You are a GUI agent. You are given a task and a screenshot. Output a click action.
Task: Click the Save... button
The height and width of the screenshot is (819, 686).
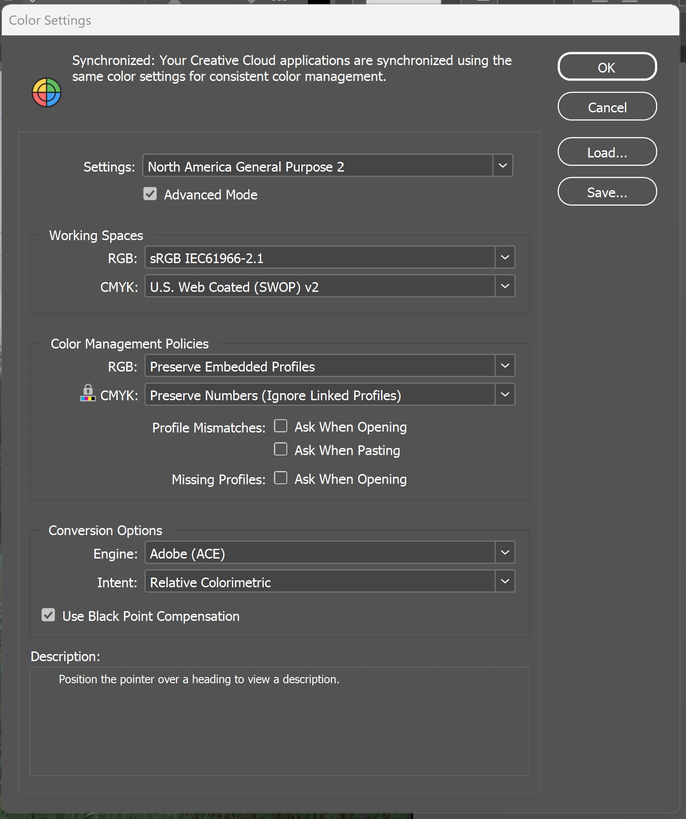click(607, 191)
